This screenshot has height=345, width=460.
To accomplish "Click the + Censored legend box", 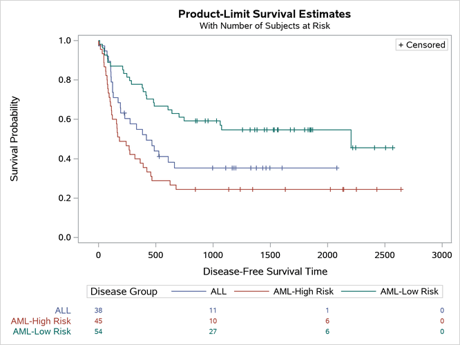I will (422, 45).
